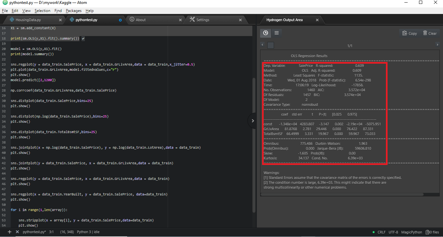The image size is (443, 237).
Task: Click the green kernel status dot
Action: 374,232
